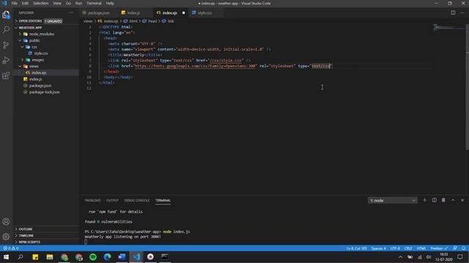Open the Accounts menu icon

[6, 221]
